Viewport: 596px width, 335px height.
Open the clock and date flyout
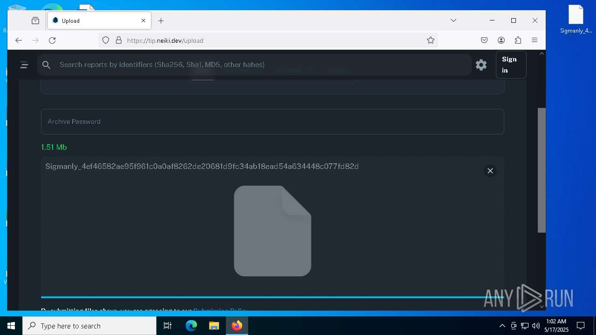click(556, 326)
